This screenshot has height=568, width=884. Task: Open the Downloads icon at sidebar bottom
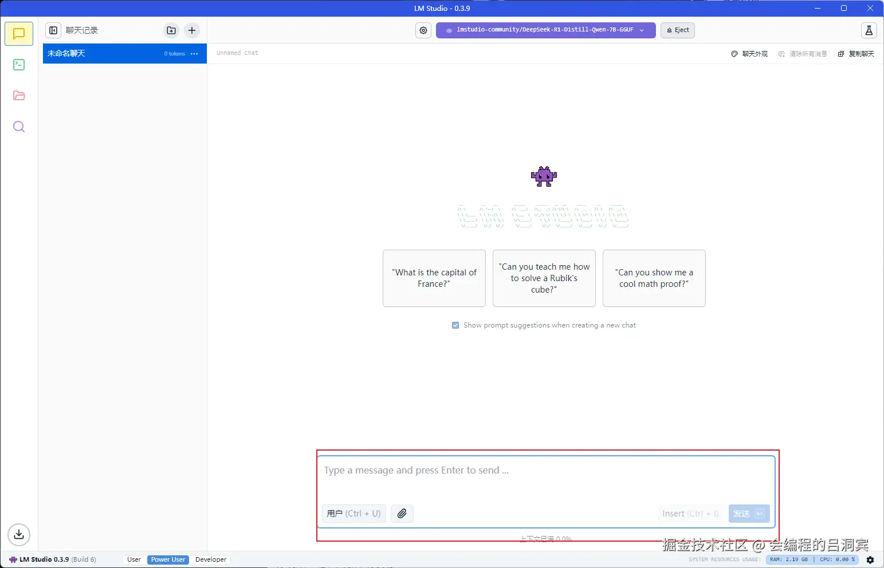(19, 535)
